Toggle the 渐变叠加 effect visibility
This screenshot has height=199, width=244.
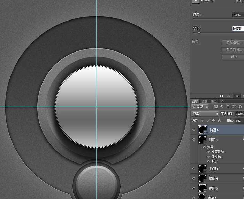pyautogui.click(x=208, y=152)
